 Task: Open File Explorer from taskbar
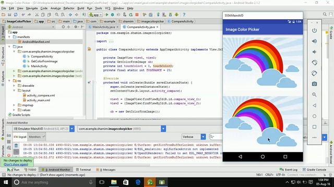(x=114, y=182)
